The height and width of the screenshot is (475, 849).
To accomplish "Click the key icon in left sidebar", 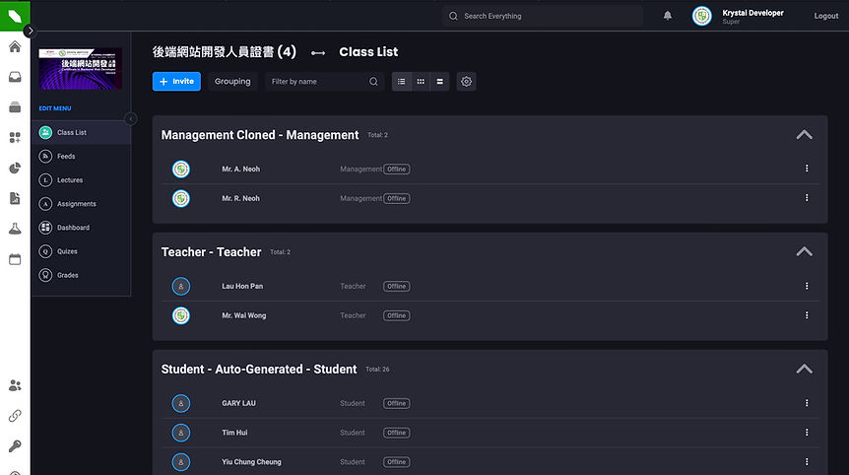I will pos(15,446).
